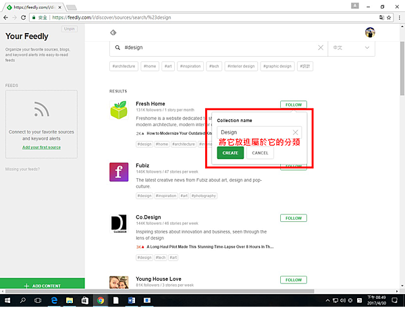Click the browser back arrow
The width and height of the screenshot is (405, 309).
[x=5, y=18]
